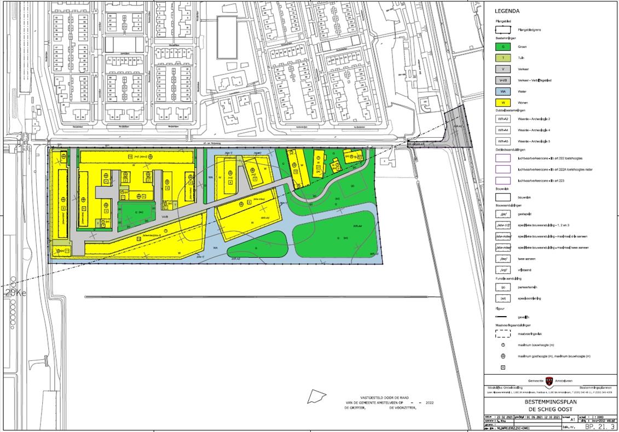Click the 'V-VB' Verkeer Verblijfsgebied legend box
Image resolution: width=619 pixels, height=432 pixels.
pyautogui.click(x=502, y=80)
